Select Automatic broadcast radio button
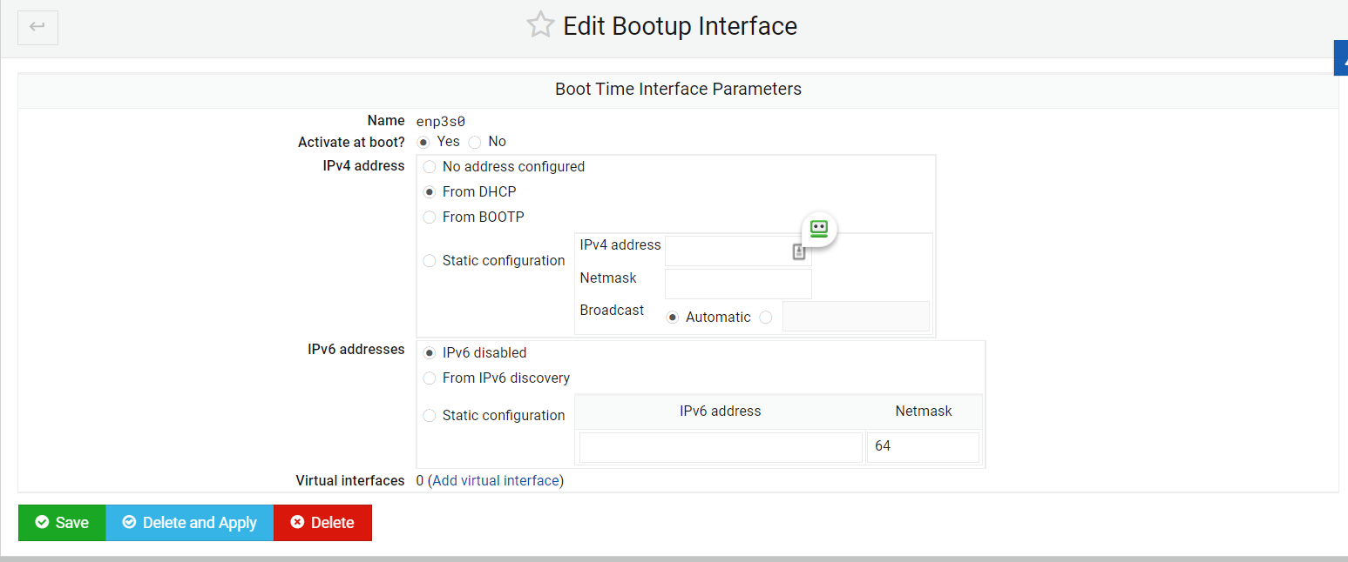Image resolution: width=1348 pixels, height=562 pixels. point(673,318)
